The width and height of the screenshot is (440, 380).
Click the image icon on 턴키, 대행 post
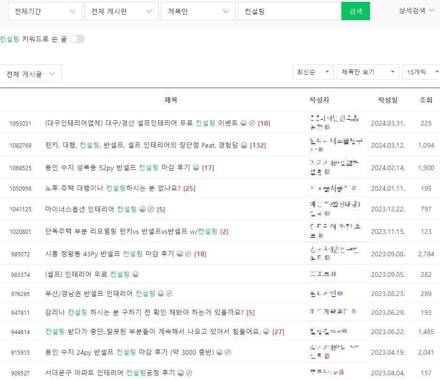pos(244,145)
